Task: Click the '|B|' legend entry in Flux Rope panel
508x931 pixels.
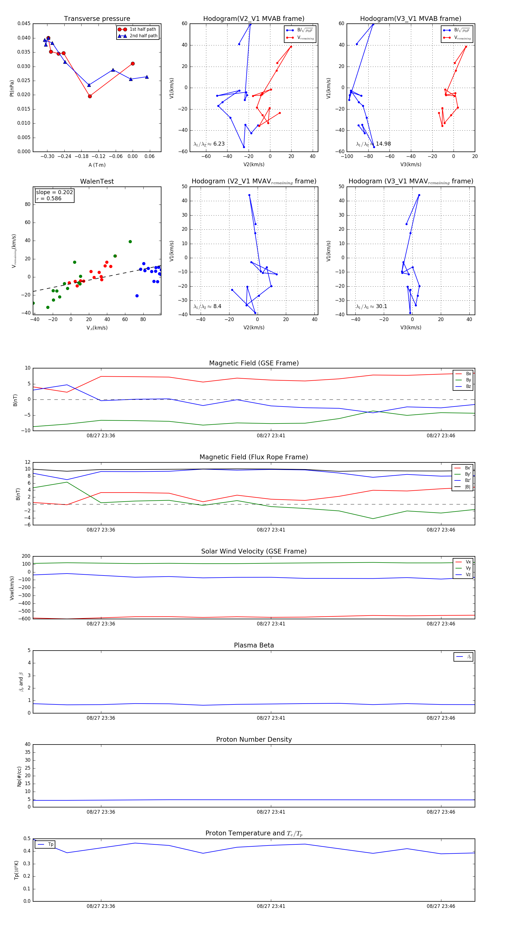Action: tap(463, 487)
